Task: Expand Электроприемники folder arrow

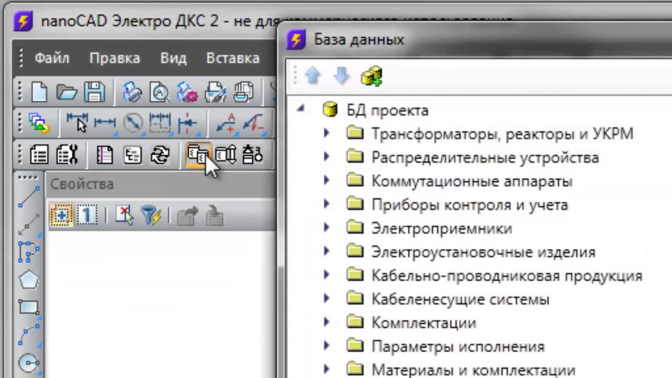Action: [326, 228]
